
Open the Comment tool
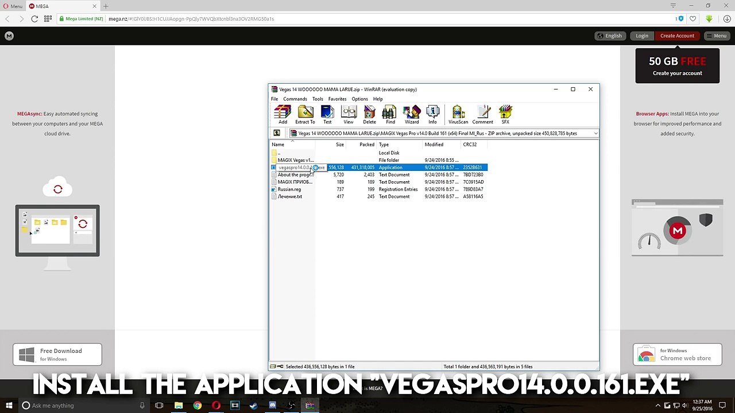pyautogui.click(x=483, y=115)
